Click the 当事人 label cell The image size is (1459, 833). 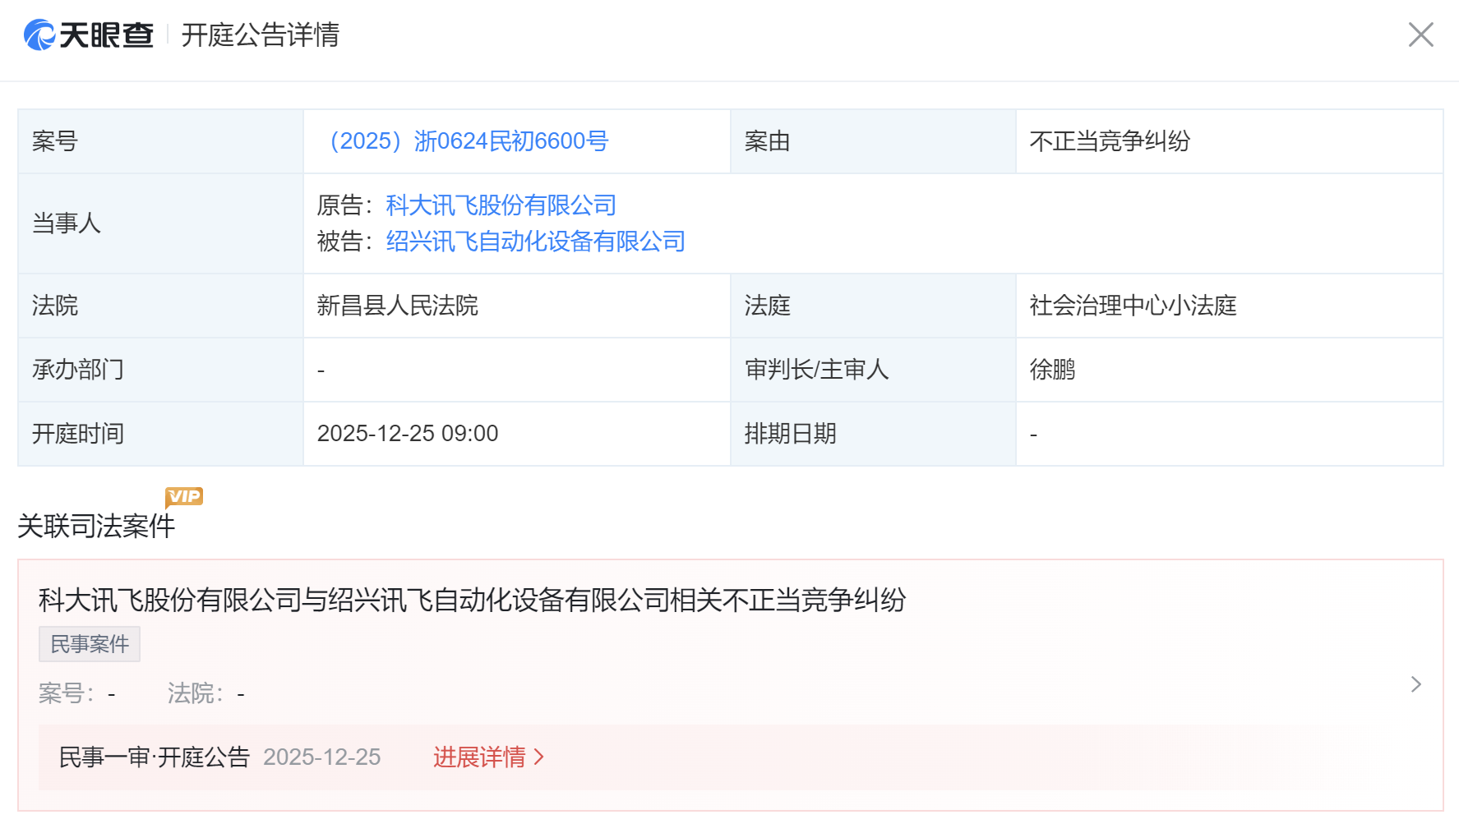pos(161,223)
